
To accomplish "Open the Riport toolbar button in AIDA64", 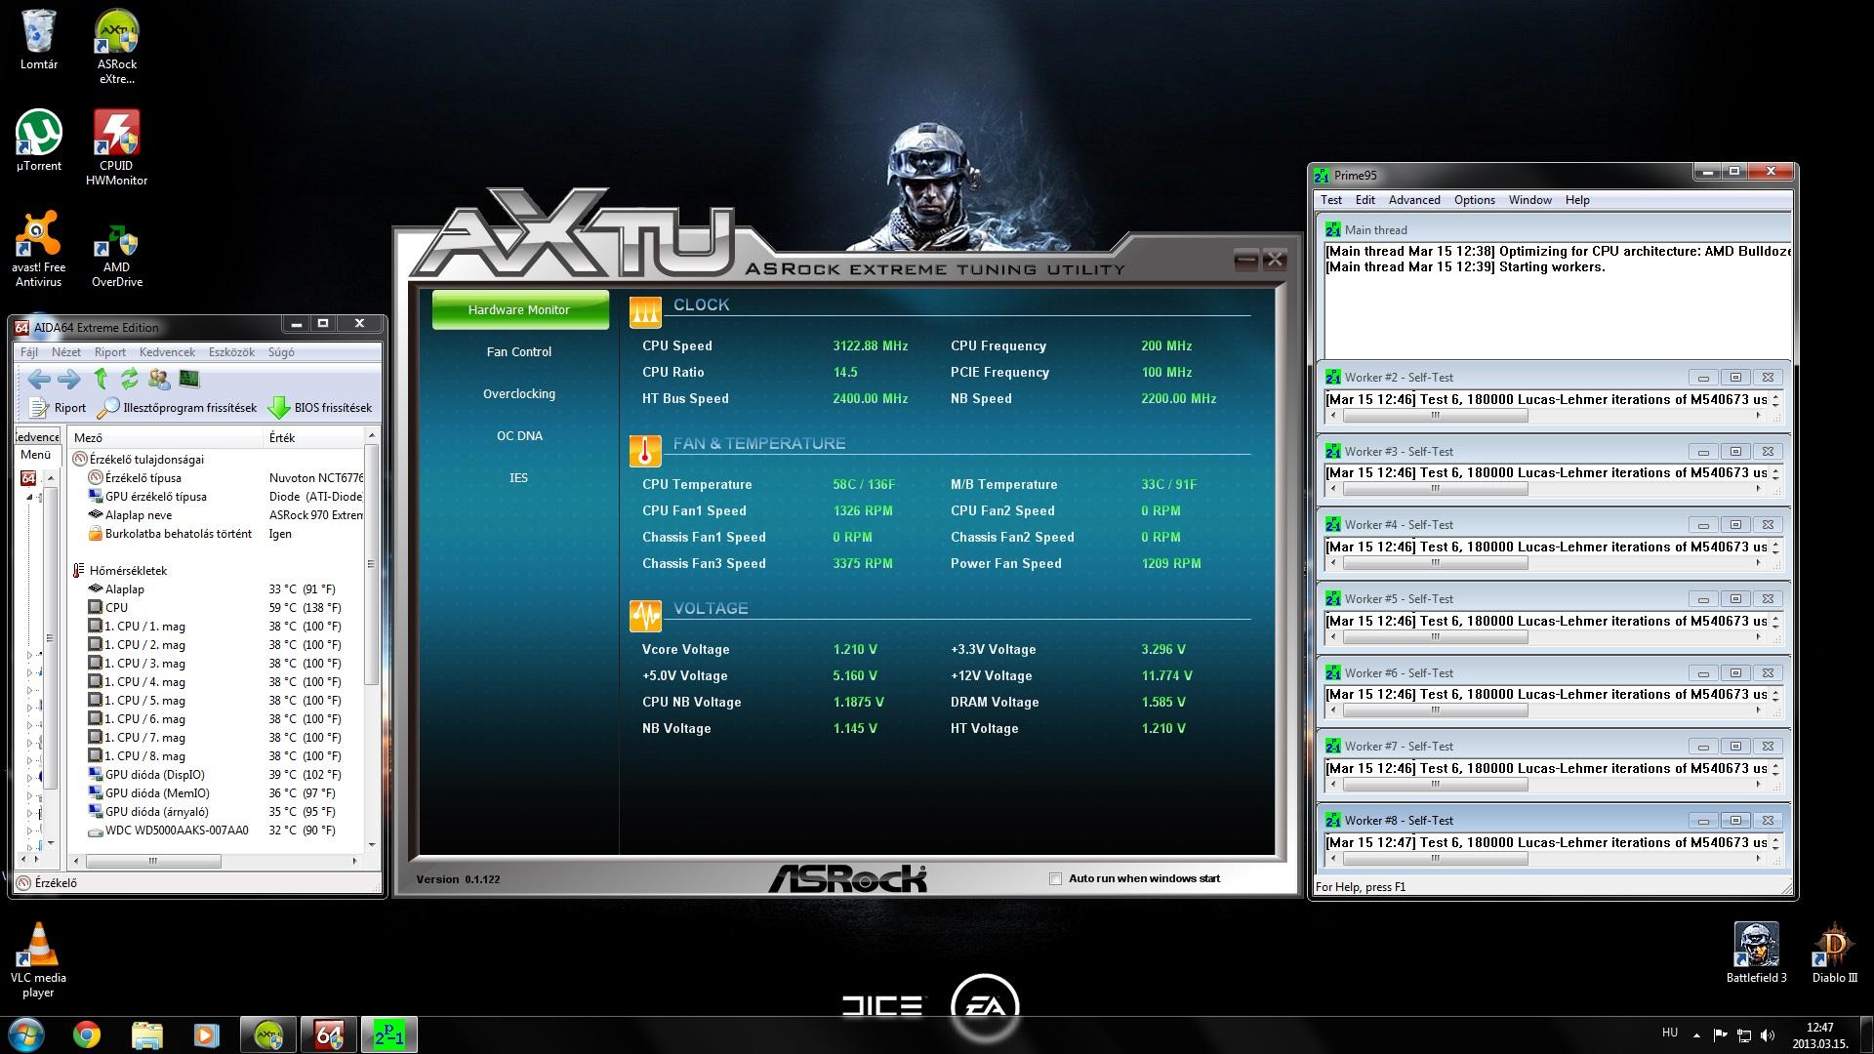I will (58, 408).
